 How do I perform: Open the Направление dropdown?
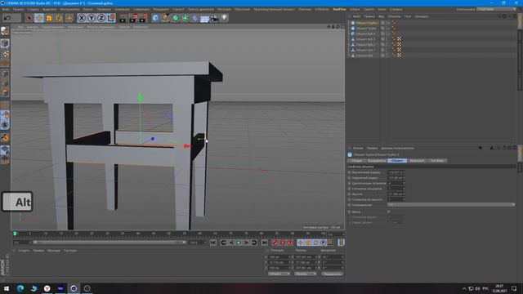click(x=451, y=205)
